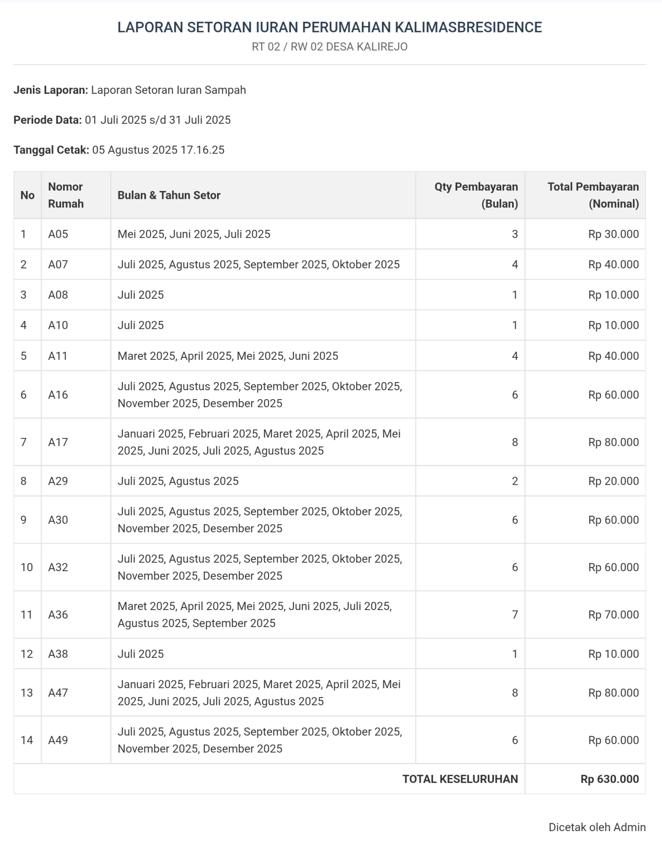Click the RT 02 / RW 02 subtitle
Viewport: 662px width, 845px height.
tap(329, 47)
